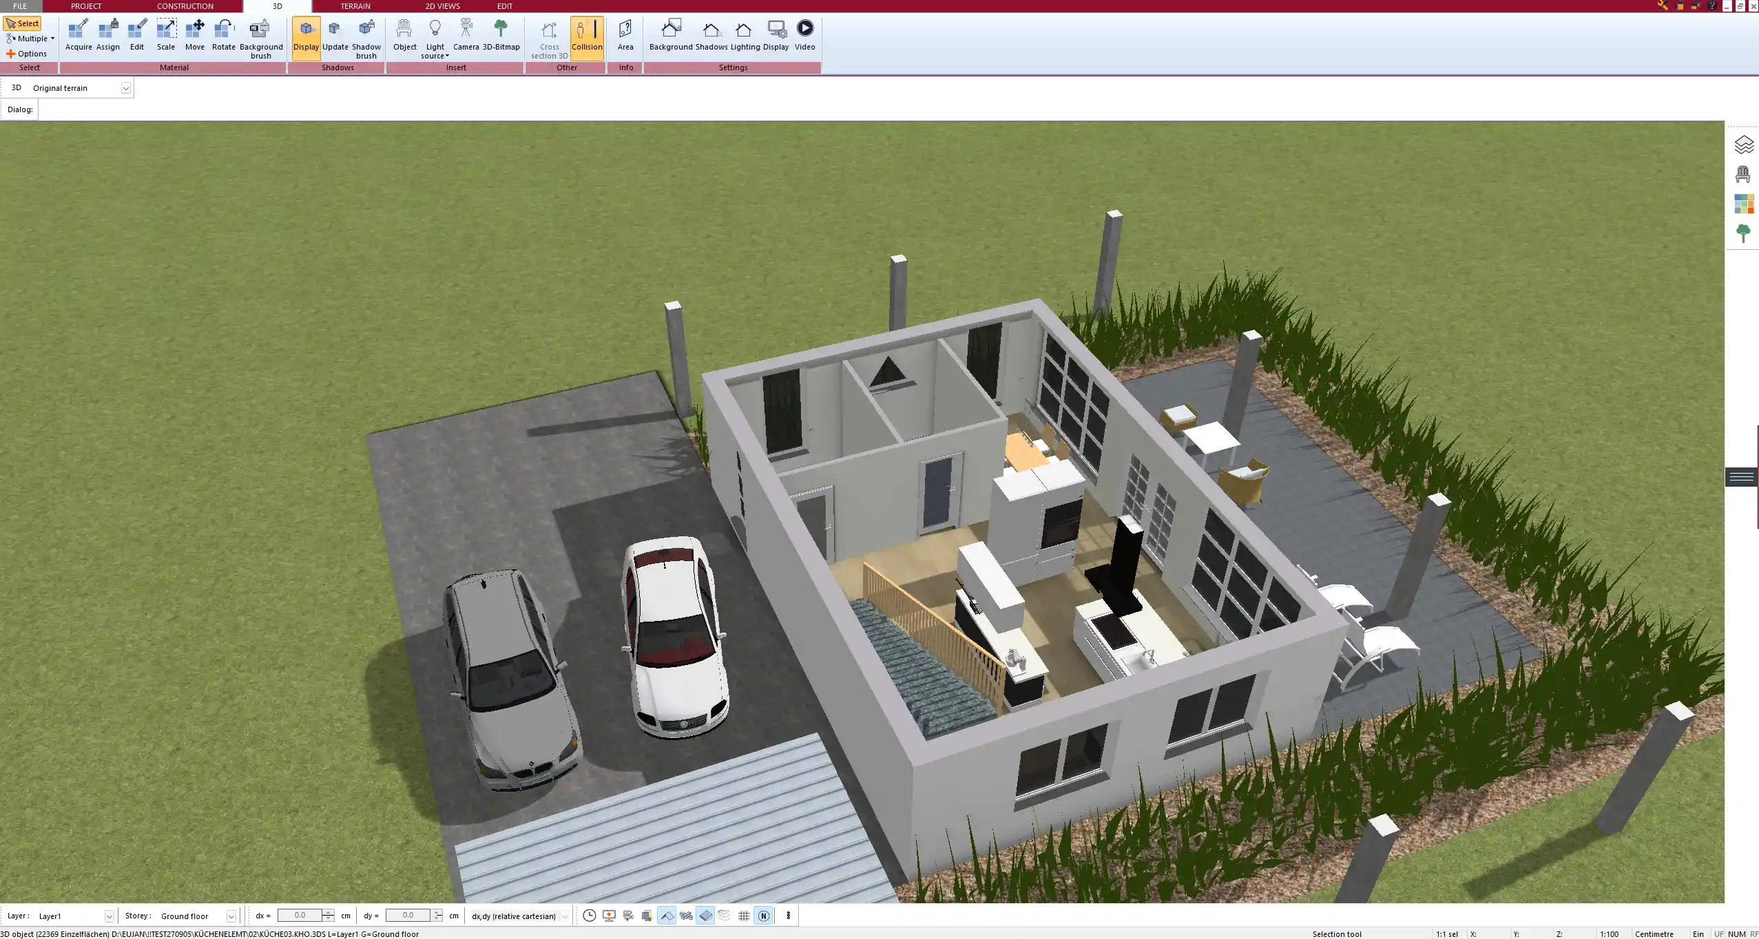
Task: Click the 1:100 scale in status bar
Action: coord(1609,934)
